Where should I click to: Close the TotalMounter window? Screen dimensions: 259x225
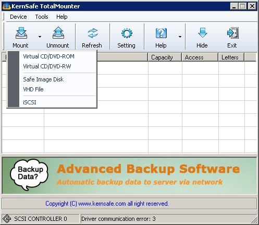tap(252, 6)
